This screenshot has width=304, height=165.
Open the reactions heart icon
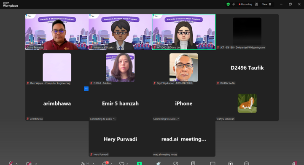[x=122, y=163]
